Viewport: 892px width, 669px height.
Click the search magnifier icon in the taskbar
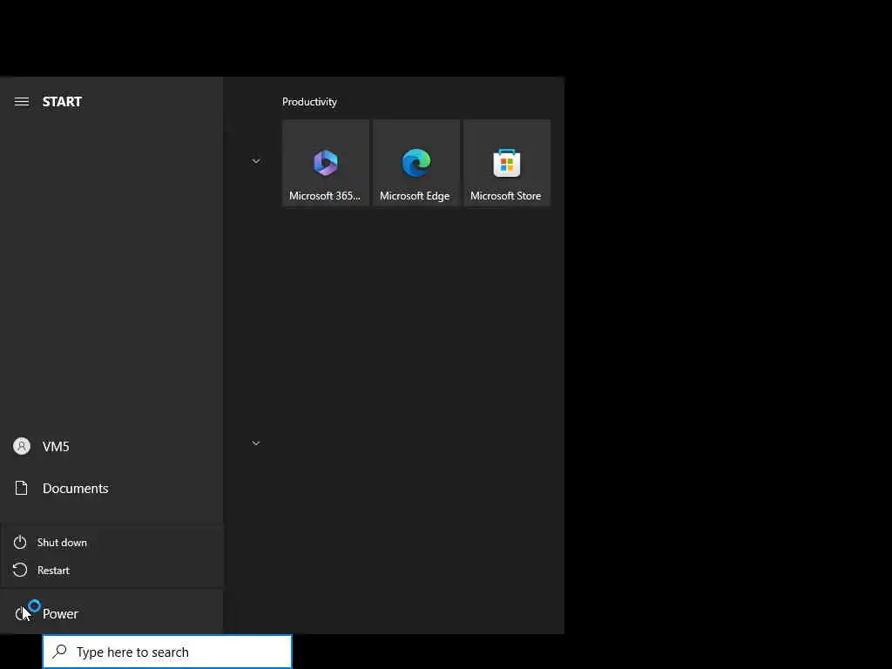tap(60, 652)
